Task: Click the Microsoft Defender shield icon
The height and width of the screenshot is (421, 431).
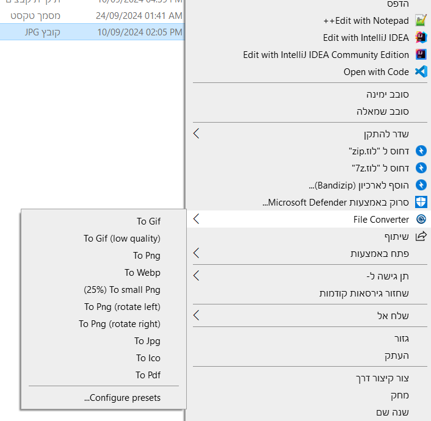Action: coord(421,202)
